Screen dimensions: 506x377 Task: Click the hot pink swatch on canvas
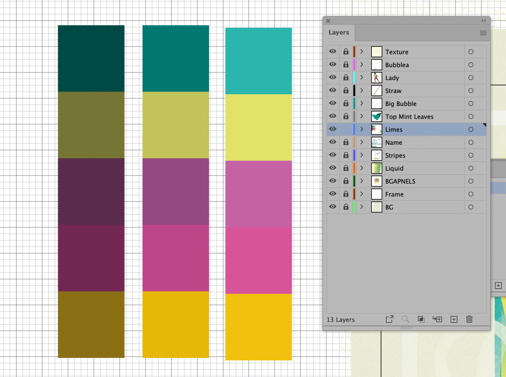pyautogui.click(x=259, y=261)
